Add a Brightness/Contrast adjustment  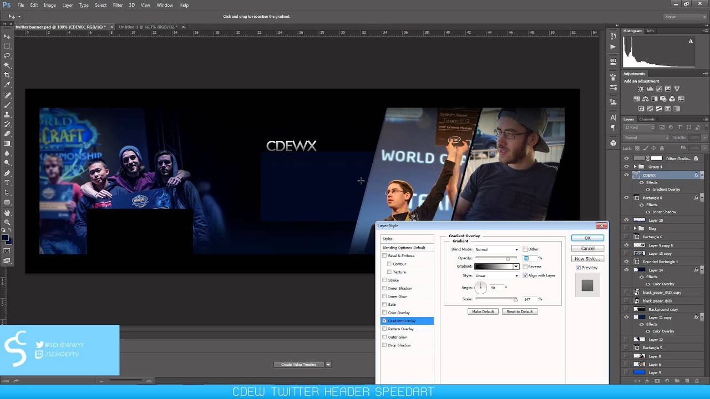641,89
